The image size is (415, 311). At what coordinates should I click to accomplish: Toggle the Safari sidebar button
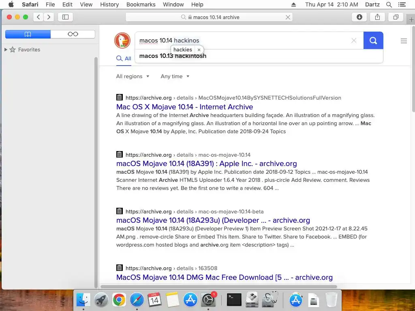65,17
